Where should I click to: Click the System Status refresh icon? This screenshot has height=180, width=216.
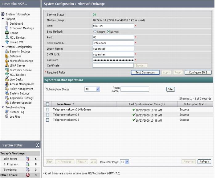pos(38,145)
